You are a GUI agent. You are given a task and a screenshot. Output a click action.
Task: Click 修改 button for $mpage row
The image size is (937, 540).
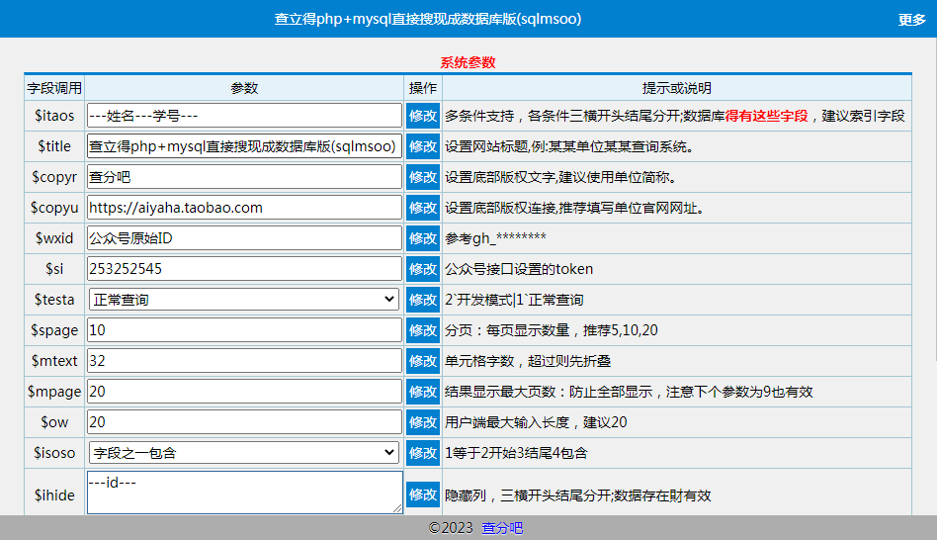[x=423, y=392]
